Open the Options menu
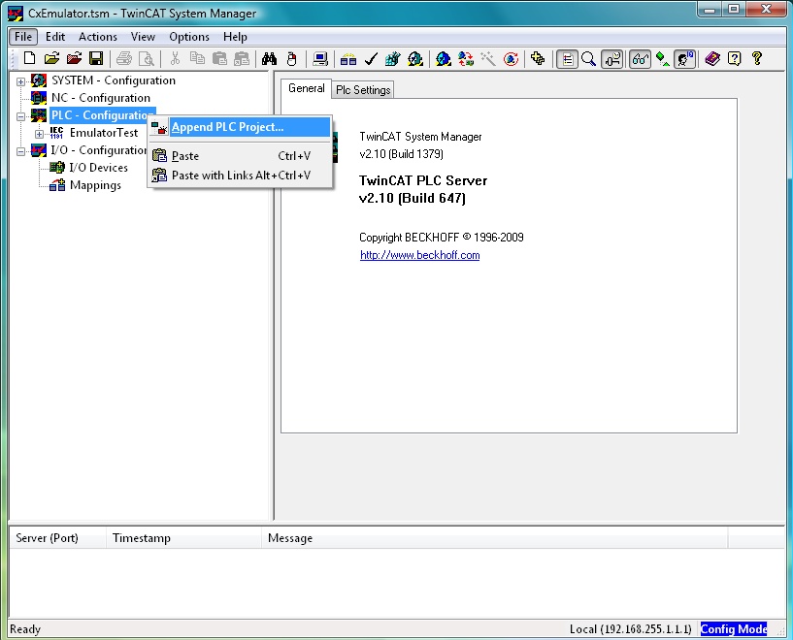 pos(189,37)
